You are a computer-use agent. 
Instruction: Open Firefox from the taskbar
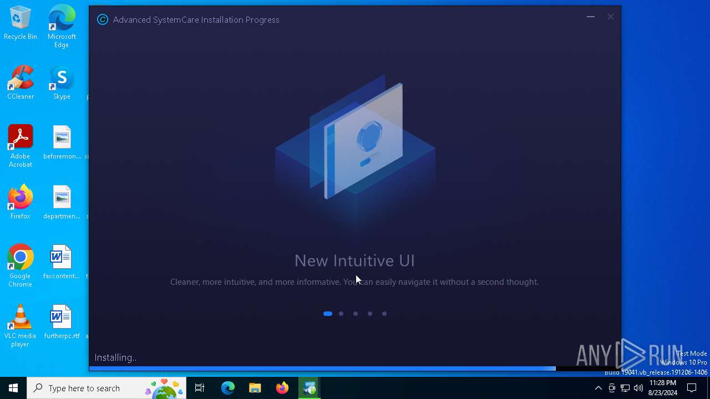pos(282,388)
